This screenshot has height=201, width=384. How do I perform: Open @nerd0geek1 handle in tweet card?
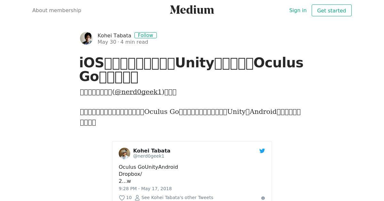148,156
